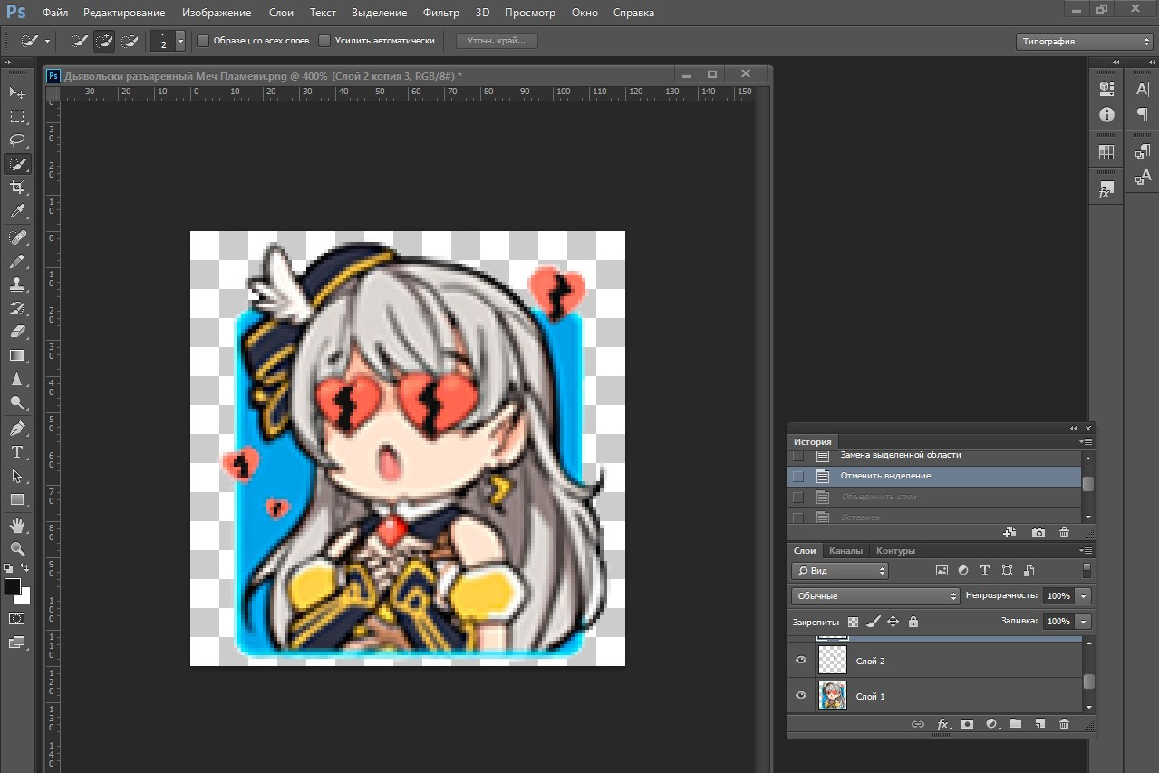Viewport: 1159px width, 773px height.
Task: Open the Фильтр menu
Action: click(440, 13)
